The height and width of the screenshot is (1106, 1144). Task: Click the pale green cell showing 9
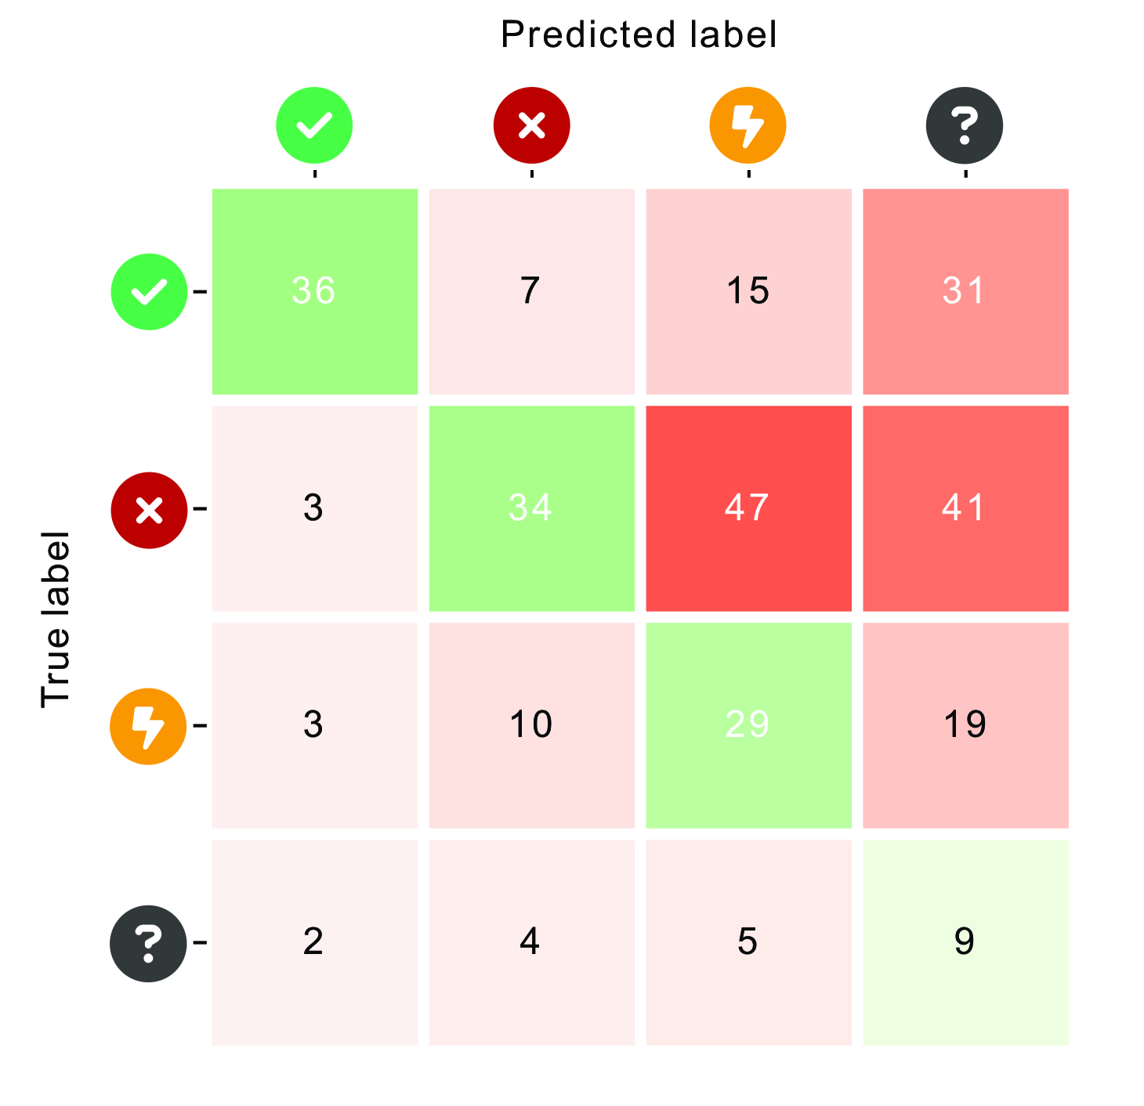point(965,942)
